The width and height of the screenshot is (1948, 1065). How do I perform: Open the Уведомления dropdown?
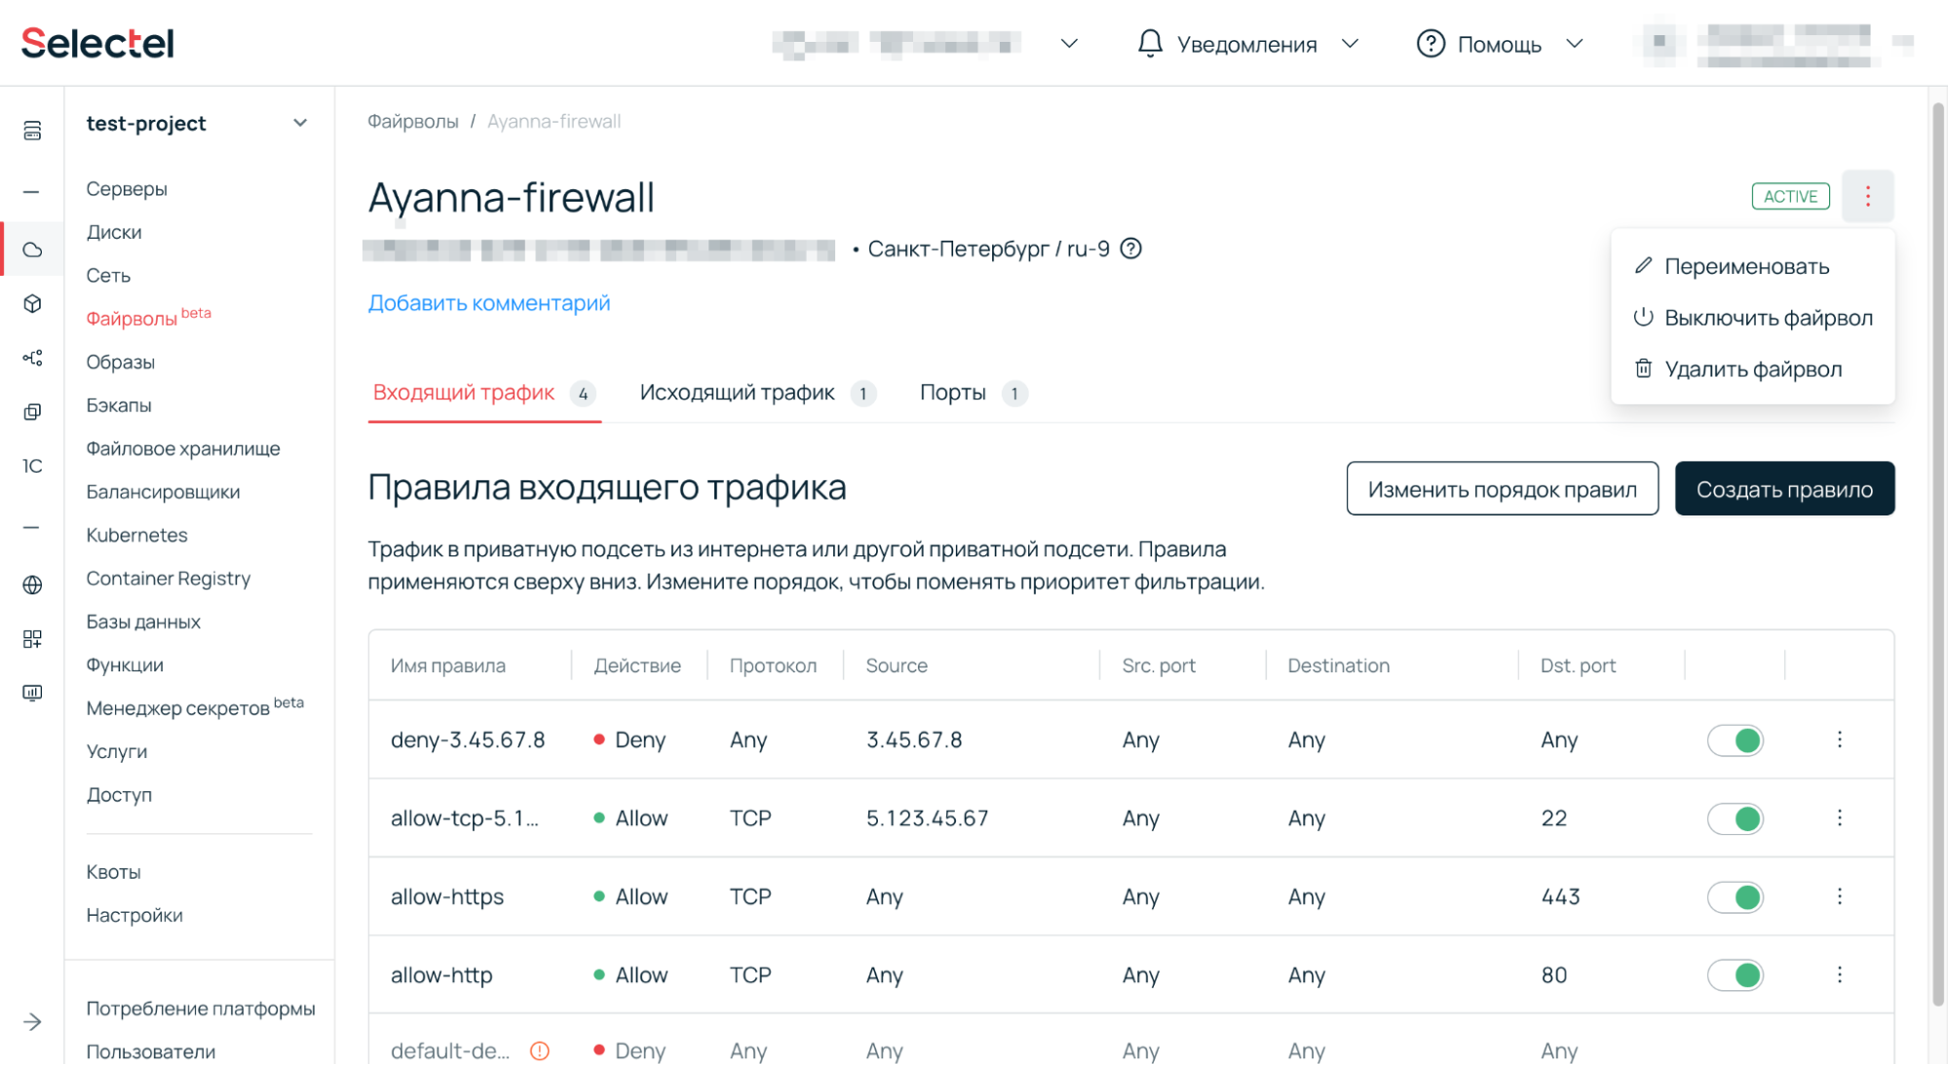1351,44
